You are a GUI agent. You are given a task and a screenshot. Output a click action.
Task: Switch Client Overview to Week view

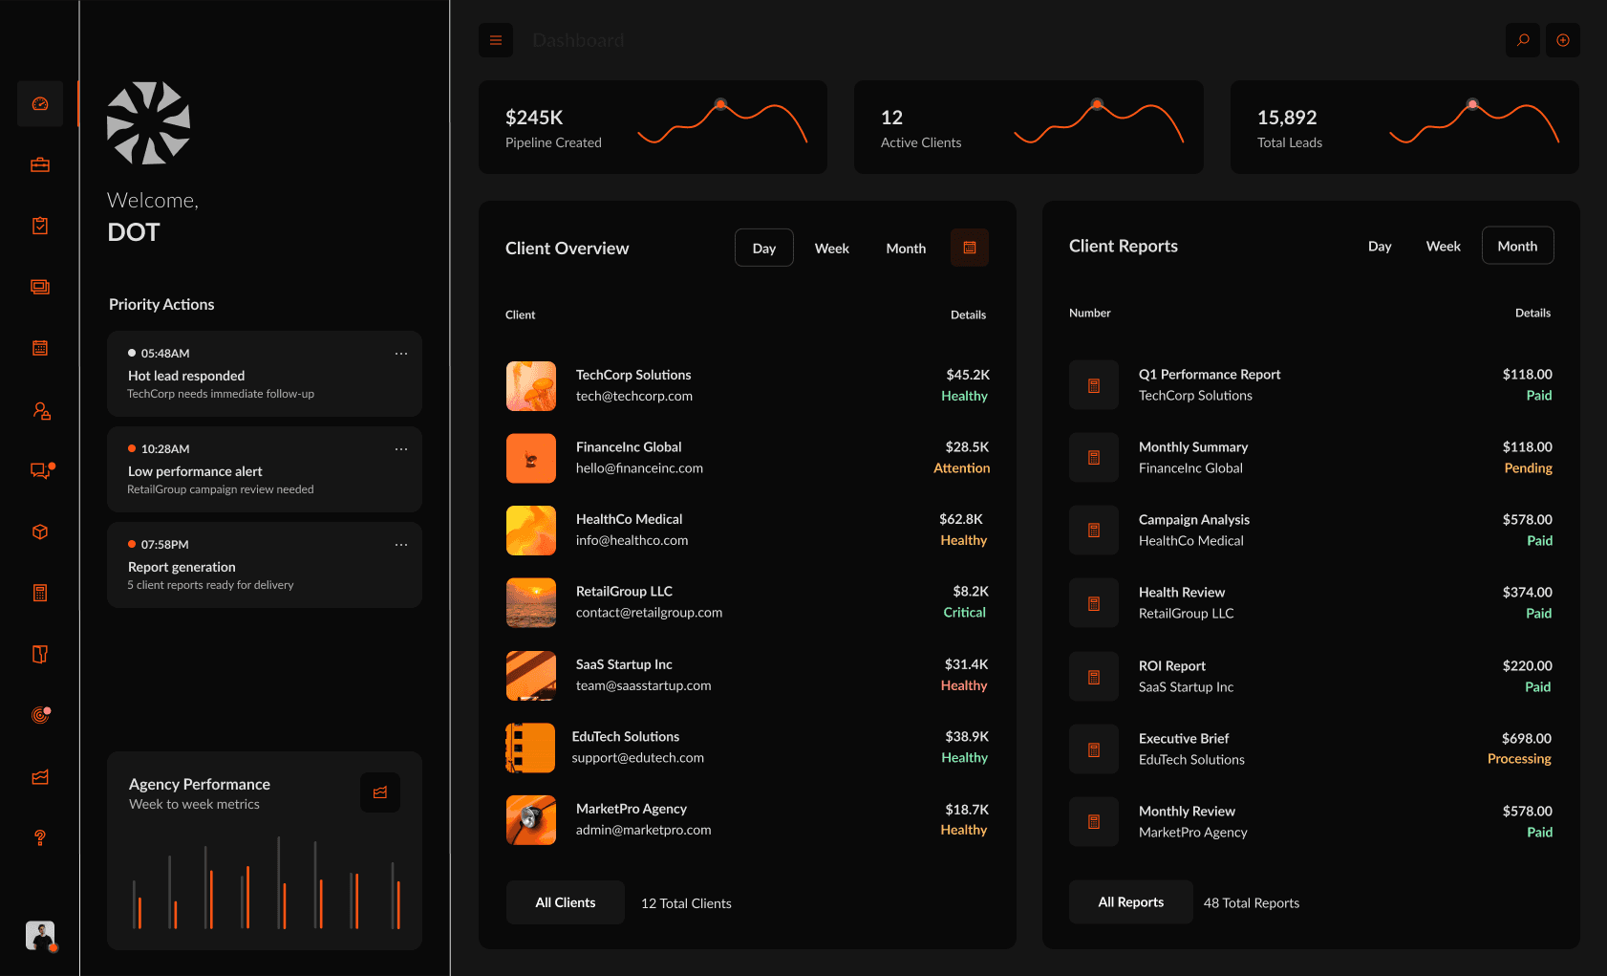pyautogui.click(x=832, y=248)
